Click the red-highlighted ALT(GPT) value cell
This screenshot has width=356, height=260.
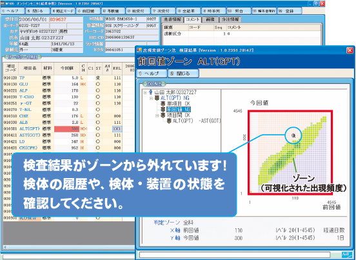click(67, 129)
